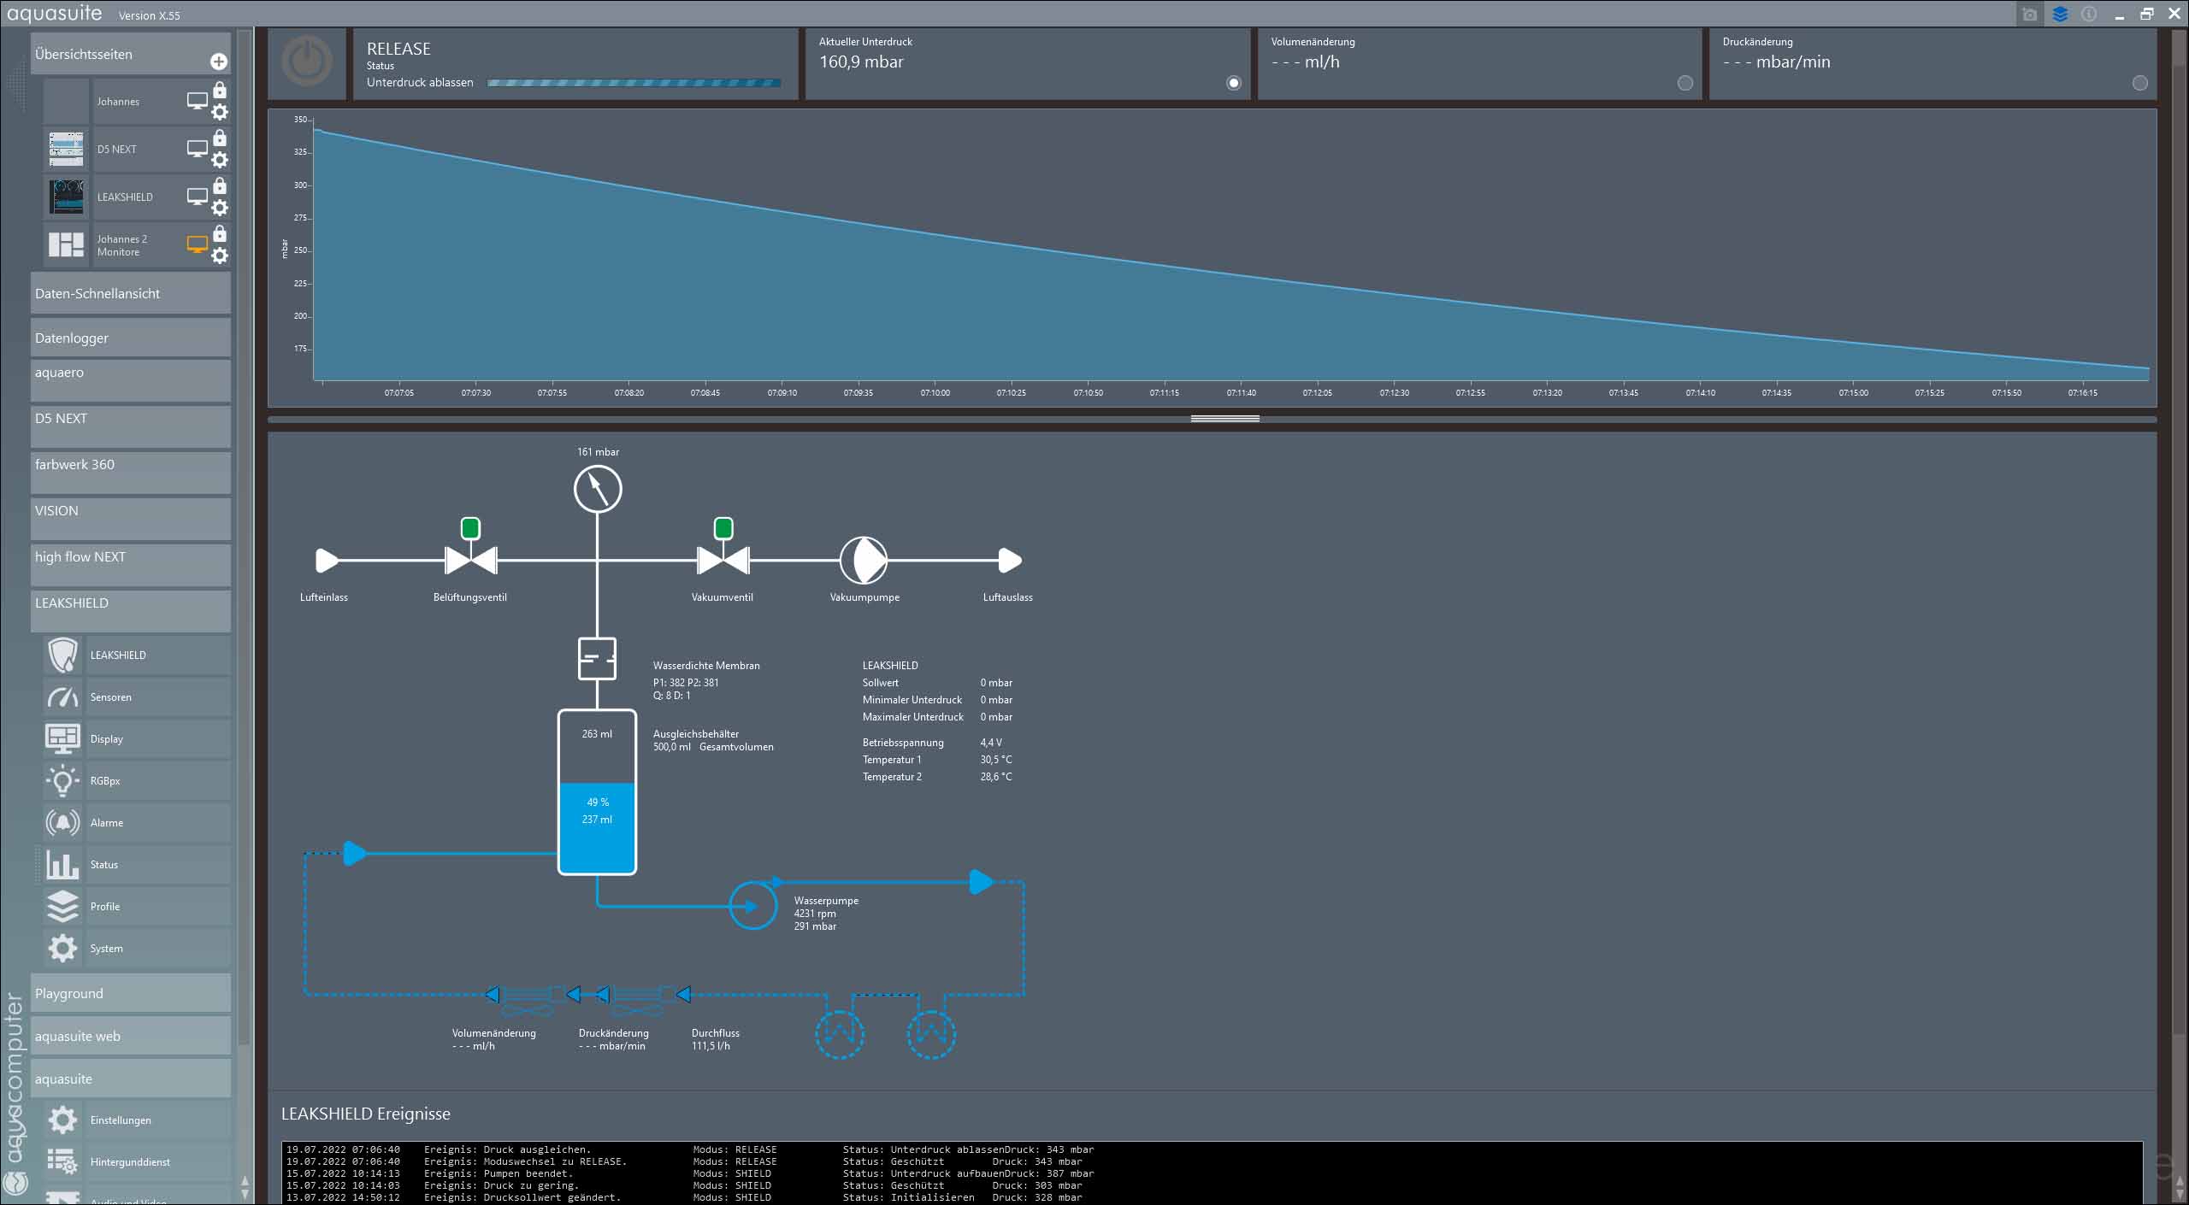Open the Johannes 2 Monitore page thumbnail
The height and width of the screenshot is (1205, 2189).
(x=66, y=244)
